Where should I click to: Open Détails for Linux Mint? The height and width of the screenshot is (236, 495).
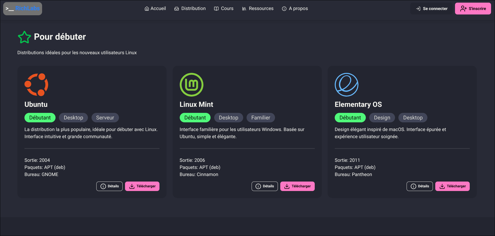point(265,186)
